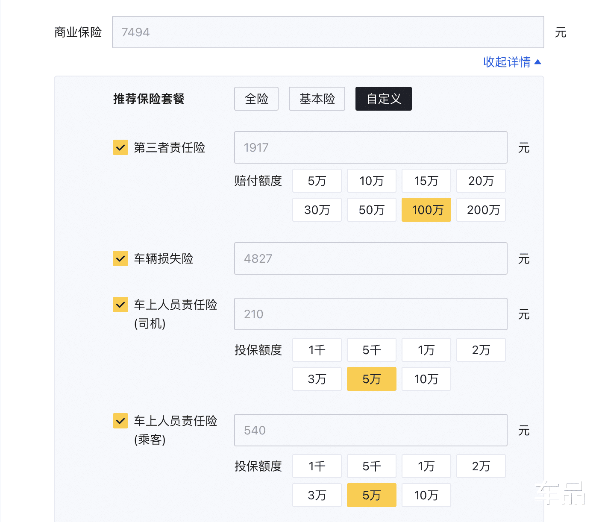Select the 全险 package tab
Image resolution: width=599 pixels, height=522 pixels.
coord(256,99)
